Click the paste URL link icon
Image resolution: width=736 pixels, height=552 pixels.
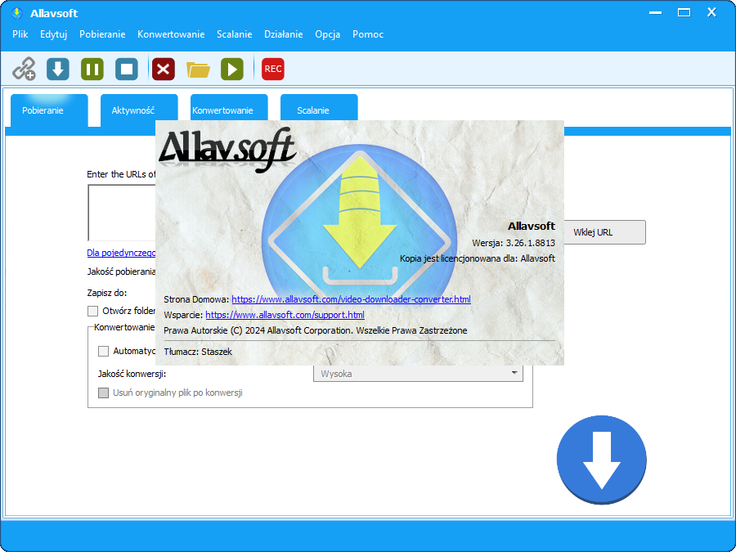point(24,69)
